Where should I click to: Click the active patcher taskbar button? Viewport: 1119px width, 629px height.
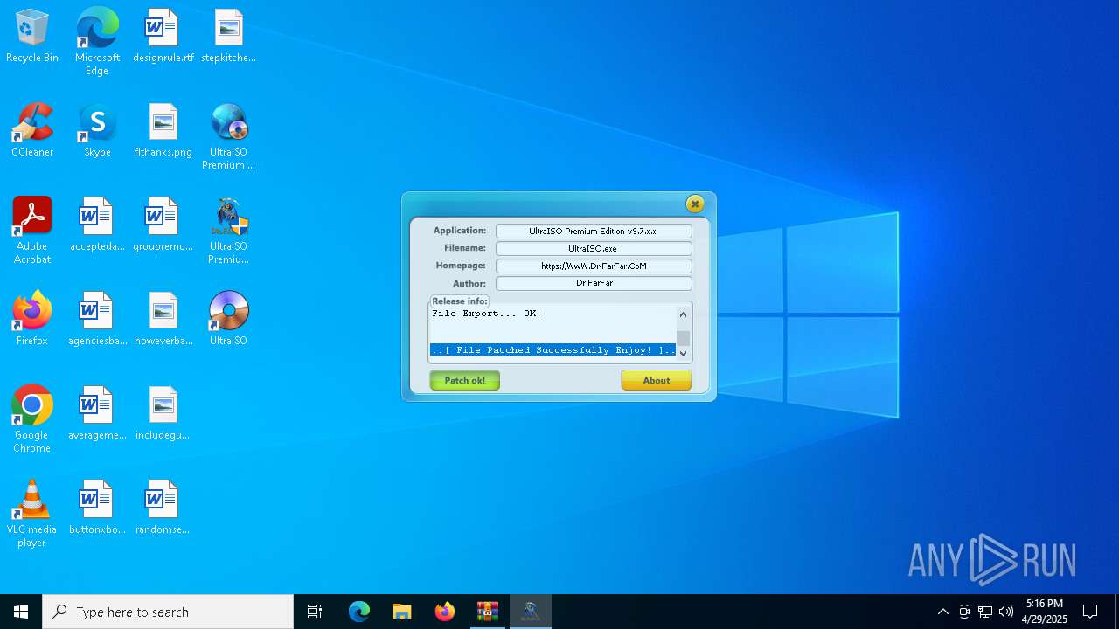pos(530,612)
